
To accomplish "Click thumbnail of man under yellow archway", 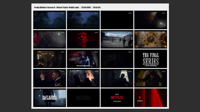I will coord(150,78).
